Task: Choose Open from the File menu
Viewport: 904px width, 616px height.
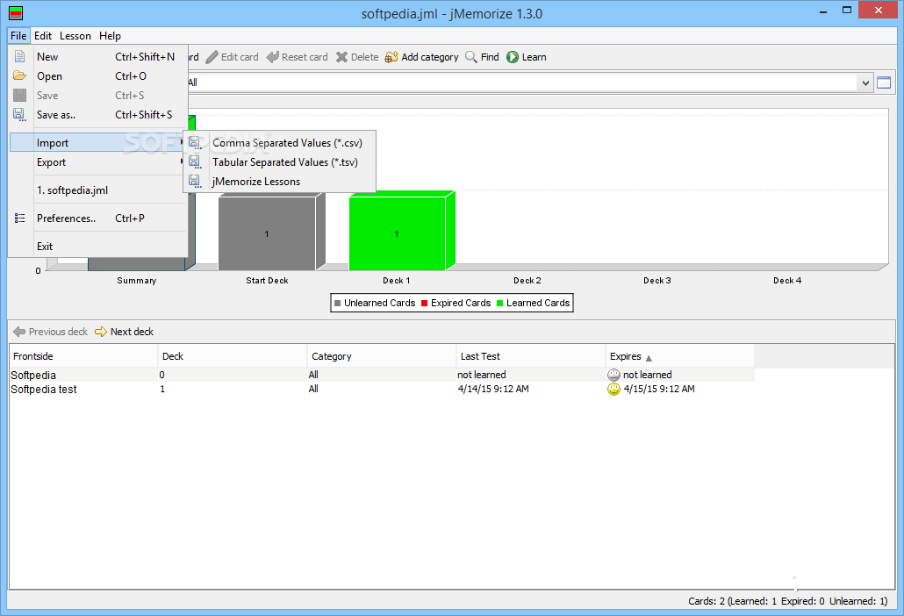Action: pos(98,76)
